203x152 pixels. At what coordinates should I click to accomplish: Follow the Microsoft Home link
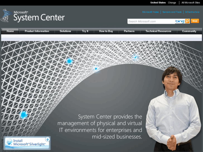[x=150, y=12]
